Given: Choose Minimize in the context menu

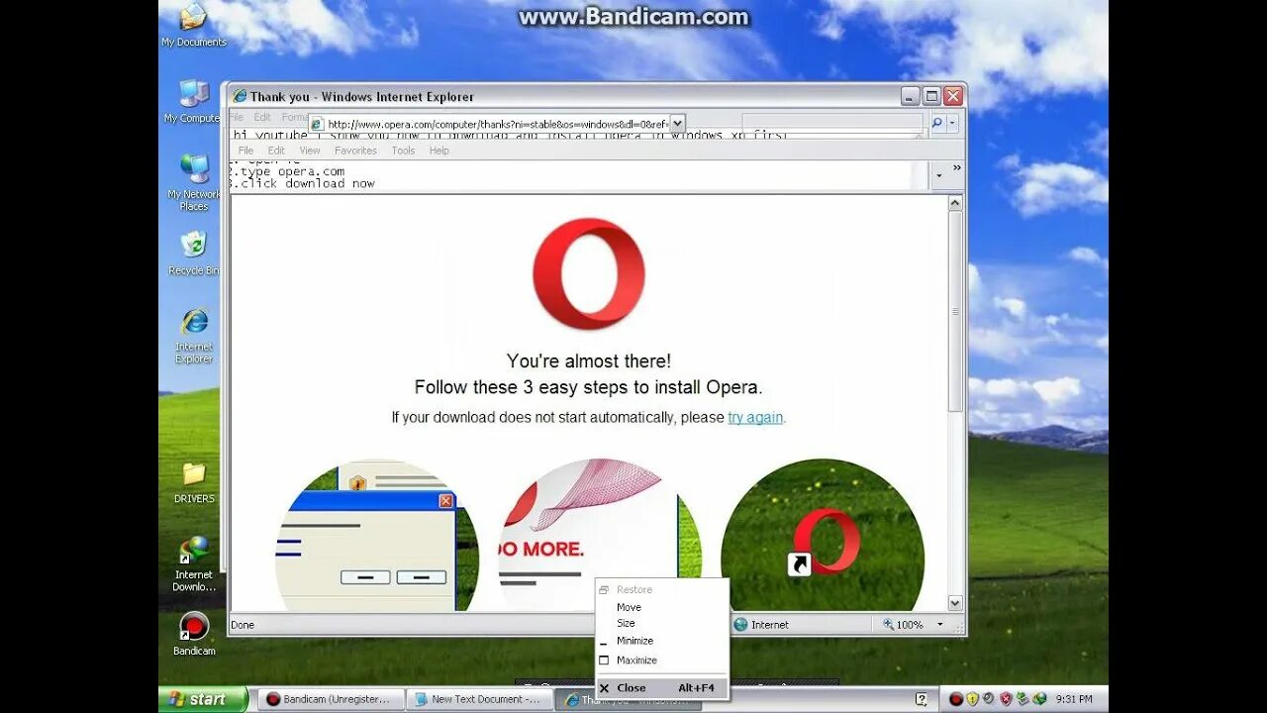Looking at the screenshot, I should 662,641.
